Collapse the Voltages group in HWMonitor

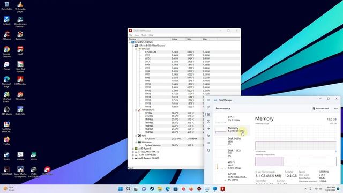[x=136, y=49]
